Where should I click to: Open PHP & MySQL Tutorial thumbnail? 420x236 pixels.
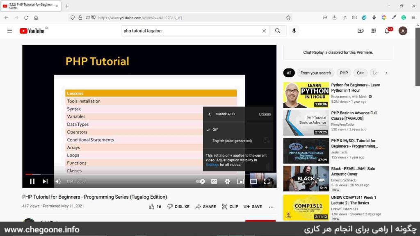click(x=306, y=151)
